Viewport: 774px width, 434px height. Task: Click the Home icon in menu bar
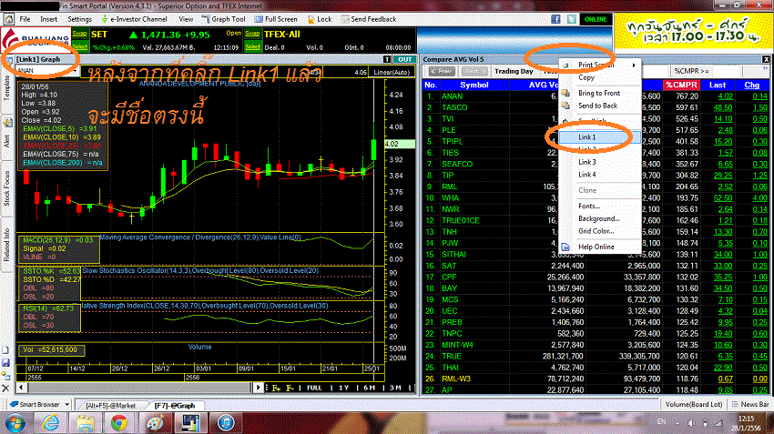coord(9,19)
